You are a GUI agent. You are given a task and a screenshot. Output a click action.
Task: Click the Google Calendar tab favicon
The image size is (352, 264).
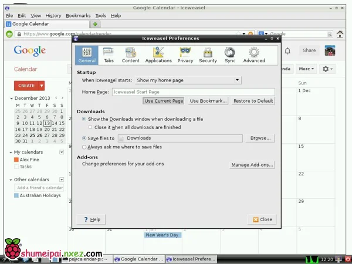pyautogui.click(x=9, y=24)
